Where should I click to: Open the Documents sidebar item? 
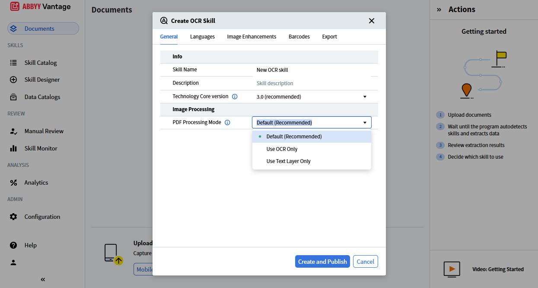coord(43,29)
